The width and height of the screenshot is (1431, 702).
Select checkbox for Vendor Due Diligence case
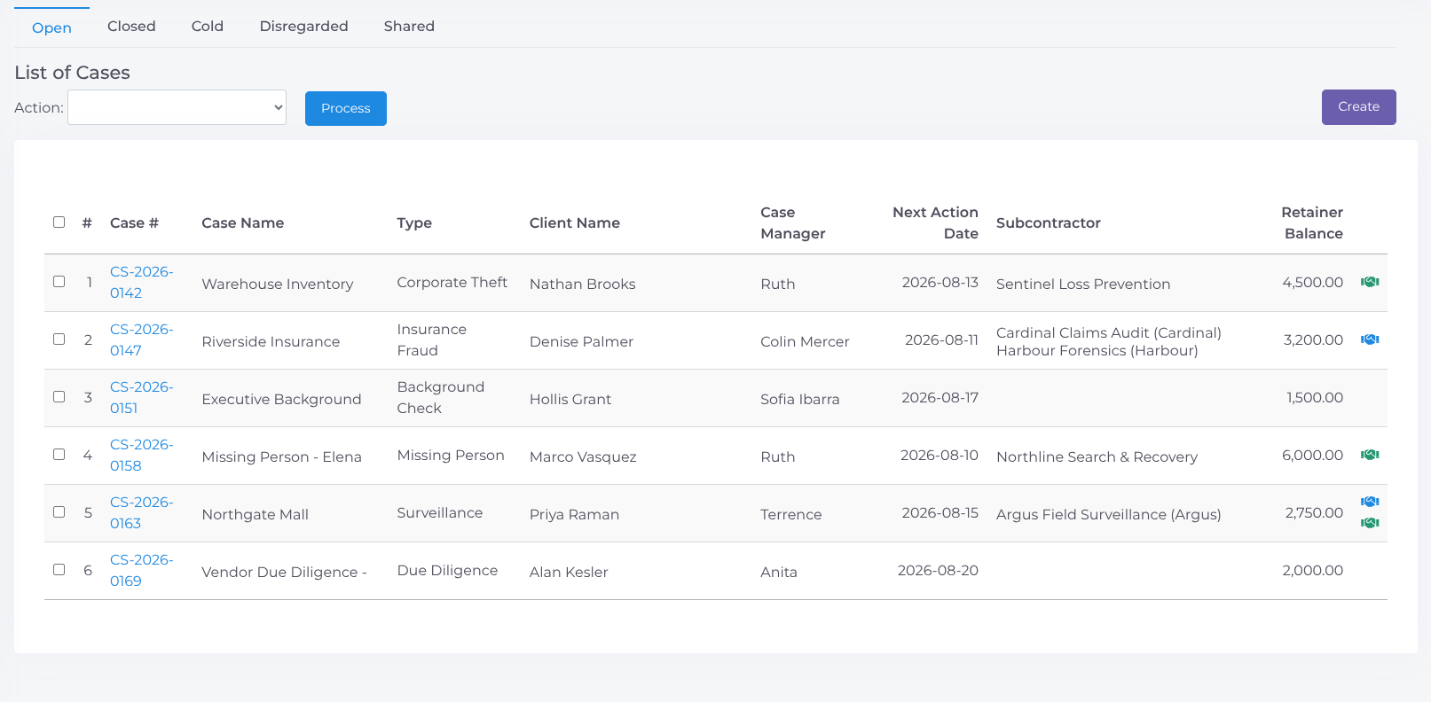coord(59,570)
